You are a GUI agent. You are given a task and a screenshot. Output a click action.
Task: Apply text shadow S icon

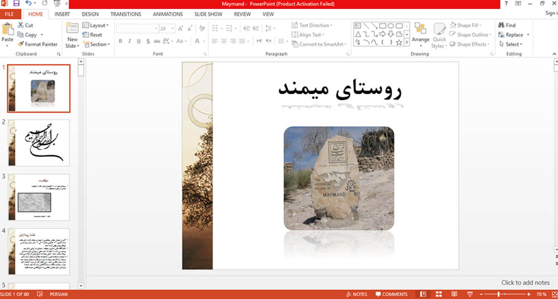click(x=148, y=41)
